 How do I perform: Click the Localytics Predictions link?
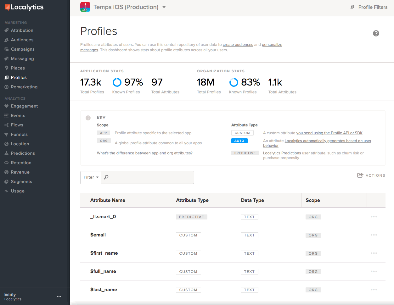coord(282,153)
